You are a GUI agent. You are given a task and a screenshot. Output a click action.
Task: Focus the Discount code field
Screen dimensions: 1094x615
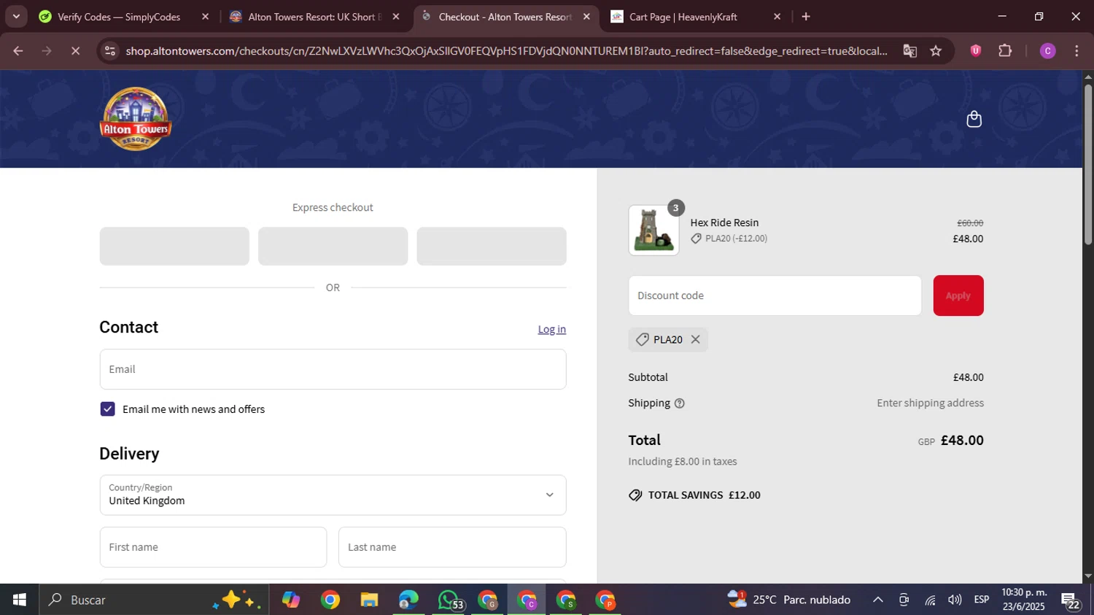tap(775, 295)
